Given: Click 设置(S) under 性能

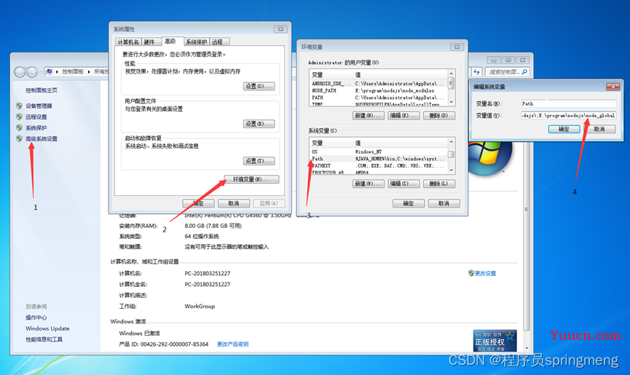Looking at the screenshot, I should [259, 87].
